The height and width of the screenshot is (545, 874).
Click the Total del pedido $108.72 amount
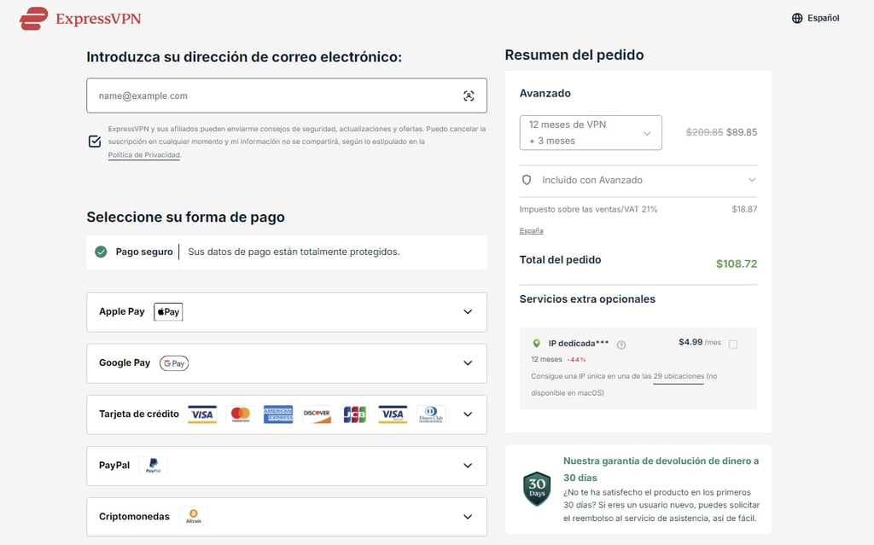(737, 264)
